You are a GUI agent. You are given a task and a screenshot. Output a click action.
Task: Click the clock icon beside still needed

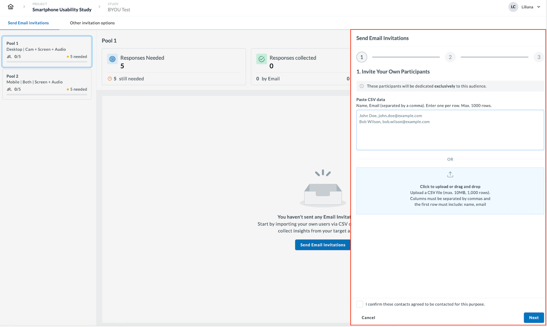click(x=110, y=79)
